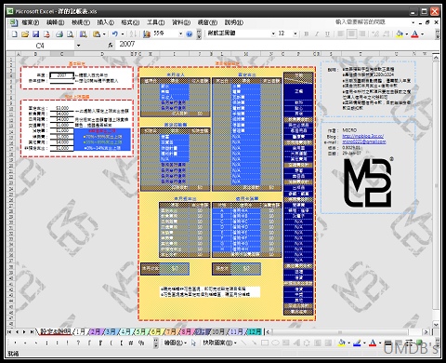
Task: Toggle Bold formatting button
Action: pyautogui.click(x=306, y=34)
